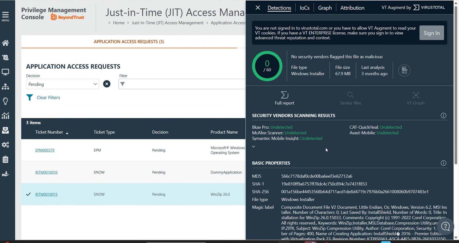Open the Decision dropdown set to Pending
The image size is (459, 243).
63,84
